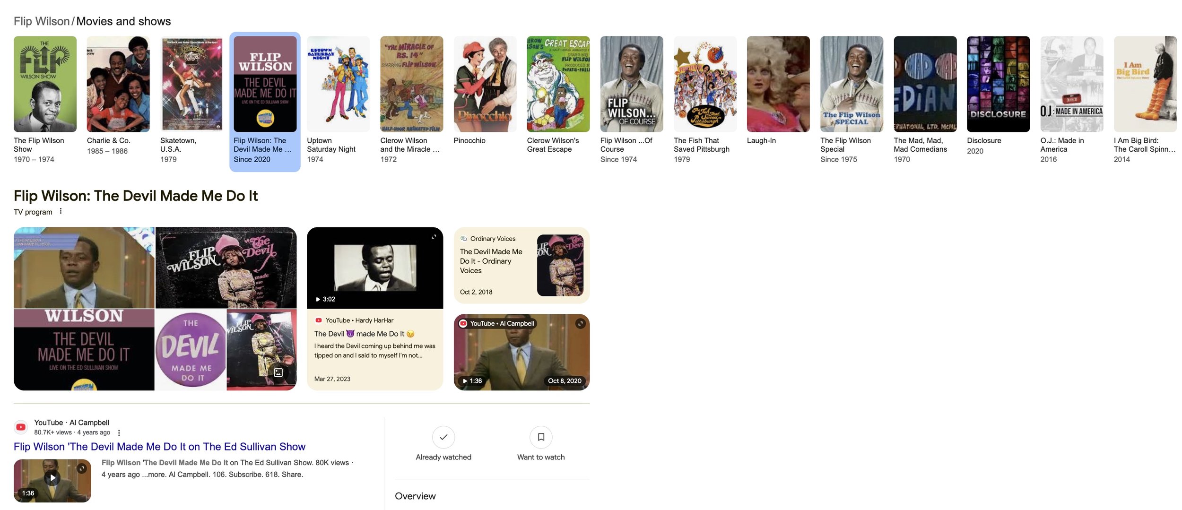The height and width of the screenshot is (510, 1182).
Task: Open three-dot menu beside 80.7K+ views
Action: click(119, 432)
